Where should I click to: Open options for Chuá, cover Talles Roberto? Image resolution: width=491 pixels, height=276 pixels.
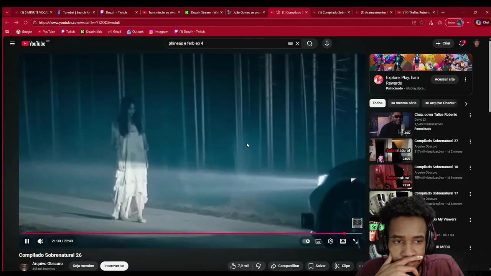tap(470, 115)
